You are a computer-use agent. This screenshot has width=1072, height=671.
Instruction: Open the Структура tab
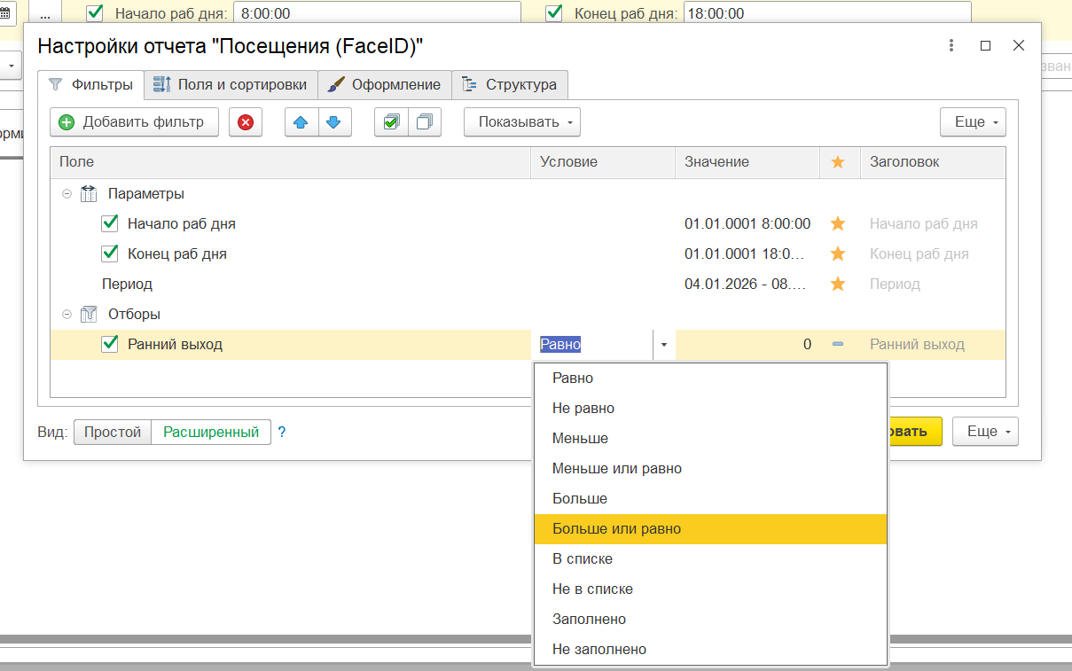pyautogui.click(x=510, y=85)
